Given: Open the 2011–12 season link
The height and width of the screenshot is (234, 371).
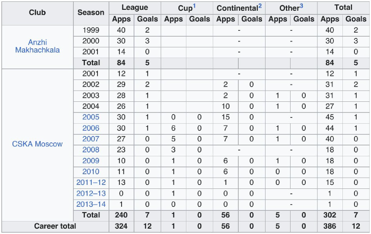Looking at the screenshot, I should 91,183.
